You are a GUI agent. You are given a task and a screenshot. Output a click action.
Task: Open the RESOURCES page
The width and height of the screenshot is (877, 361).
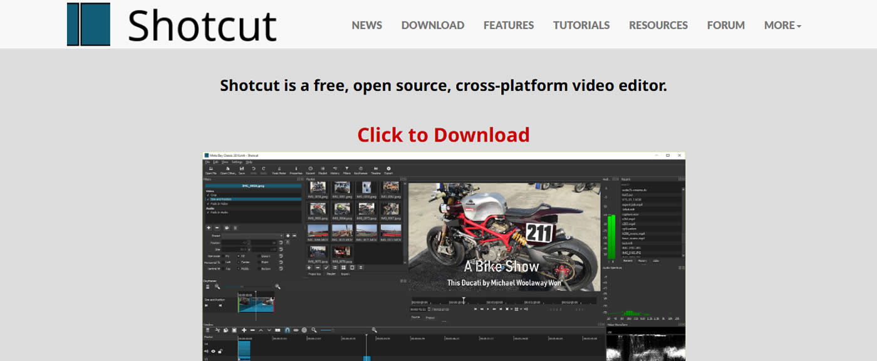658,25
